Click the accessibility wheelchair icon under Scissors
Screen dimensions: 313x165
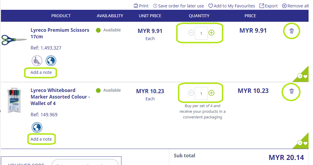tap(37, 61)
